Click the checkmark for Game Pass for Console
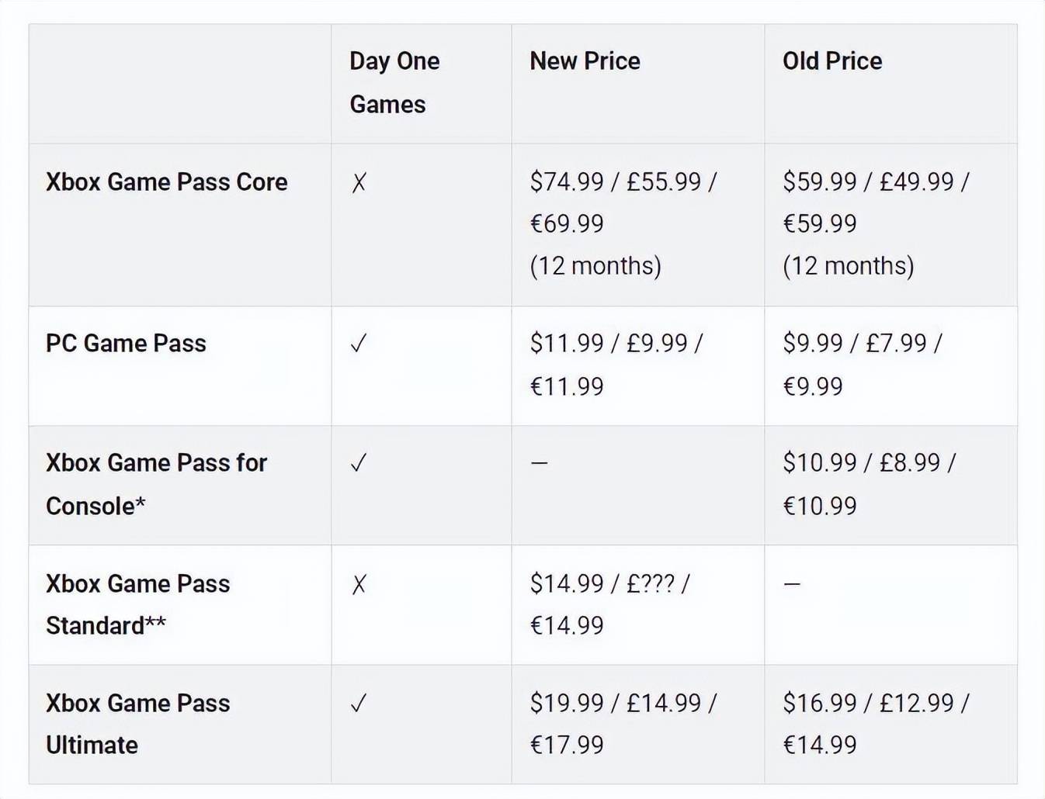Screen dimensions: 1045x799 pyautogui.click(x=358, y=463)
